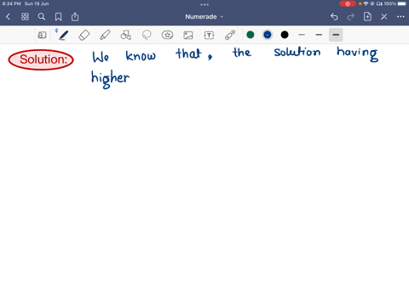Go back with the left chevron
409x306 pixels.
(8, 17)
